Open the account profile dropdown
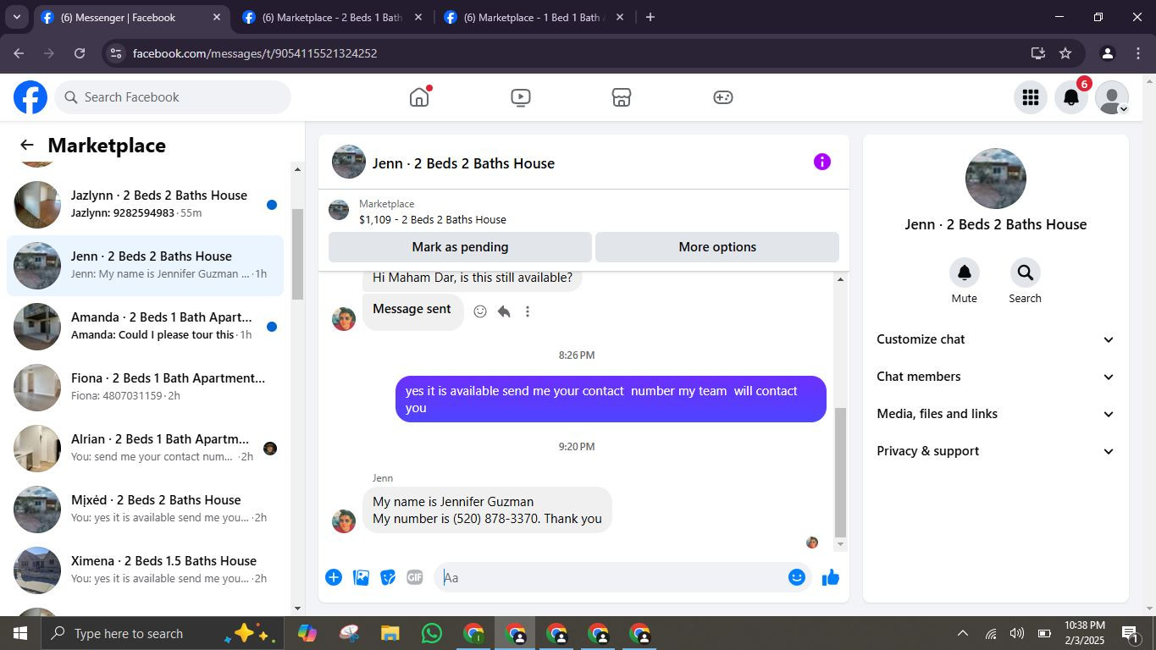This screenshot has height=650, width=1156. click(1112, 97)
